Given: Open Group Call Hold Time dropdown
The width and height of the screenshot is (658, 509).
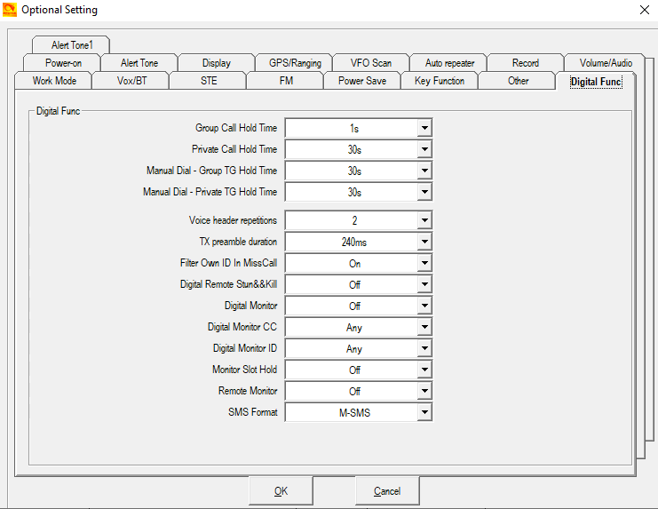Looking at the screenshot, I should (424, 128).
